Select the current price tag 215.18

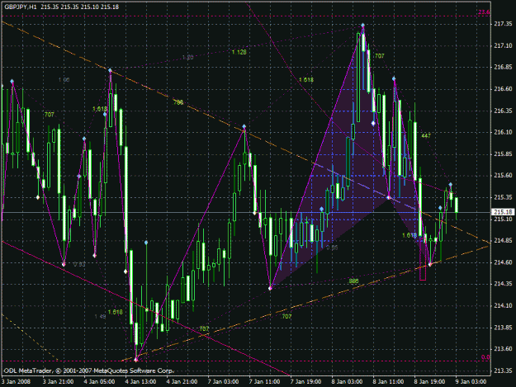pyautogui.click(x=503, y=212)
